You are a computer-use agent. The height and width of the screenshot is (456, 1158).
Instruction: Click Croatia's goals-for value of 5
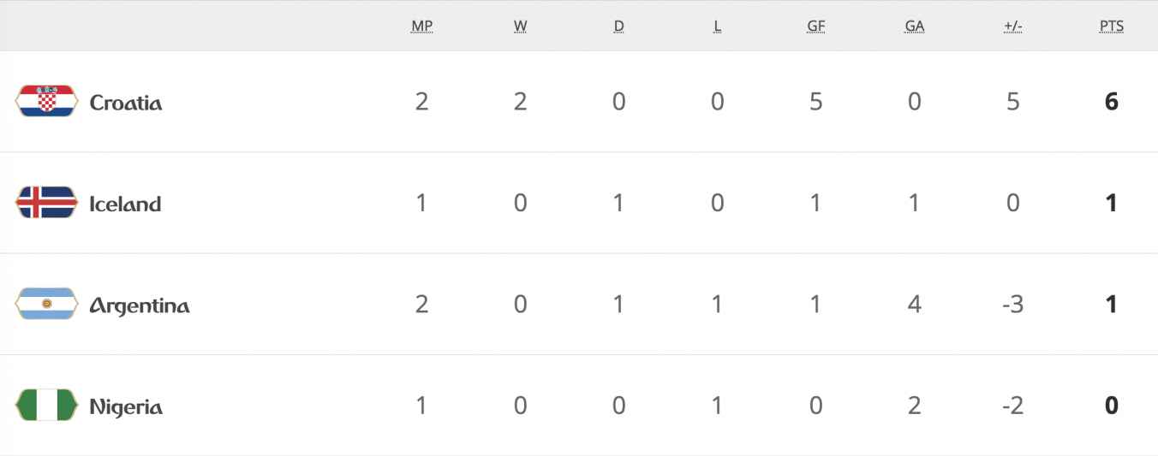(815, 102)
